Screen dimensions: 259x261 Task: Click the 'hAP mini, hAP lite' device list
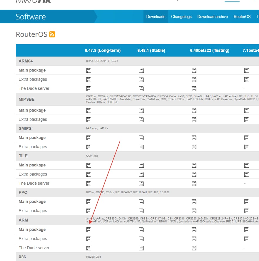tap(97, 128)
